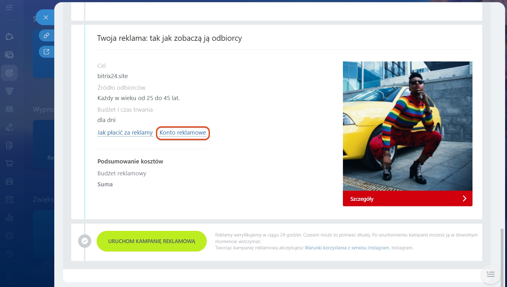Open the calendar icon in sidebar
Screen dimensions: 507x287
[x=9, y=199]
